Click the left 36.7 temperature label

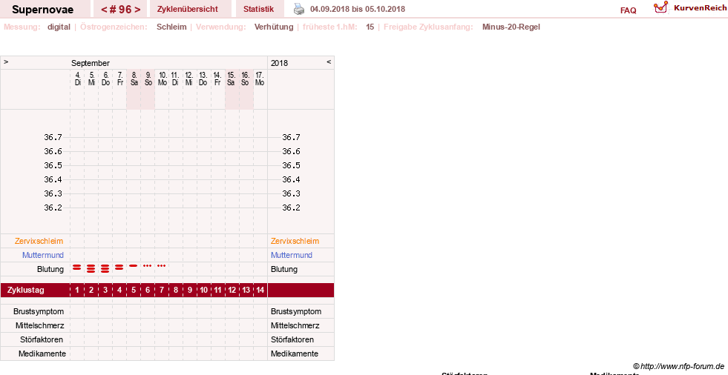[53, 137]
